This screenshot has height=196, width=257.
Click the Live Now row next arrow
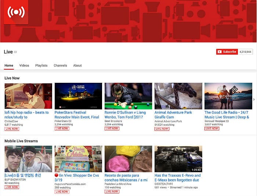click(x=254, y=99)
